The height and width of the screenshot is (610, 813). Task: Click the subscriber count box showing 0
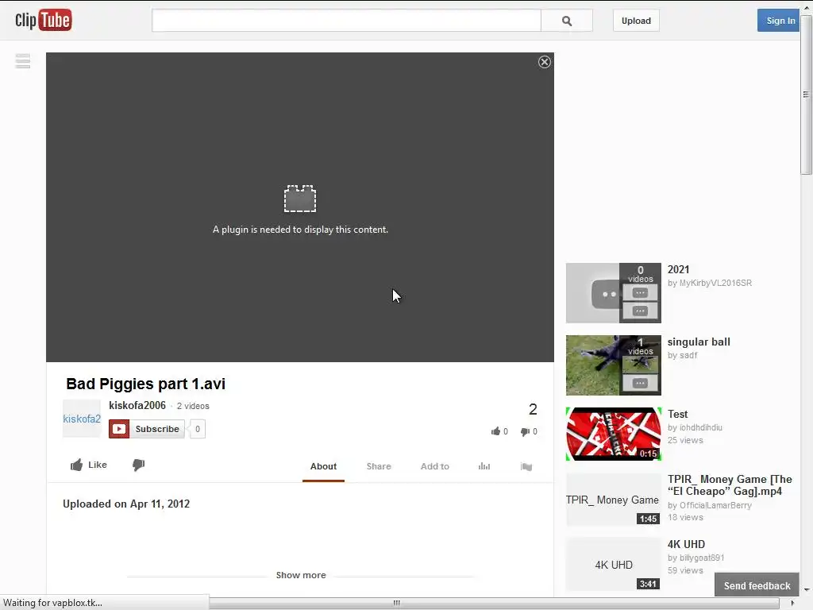point(198,429)
